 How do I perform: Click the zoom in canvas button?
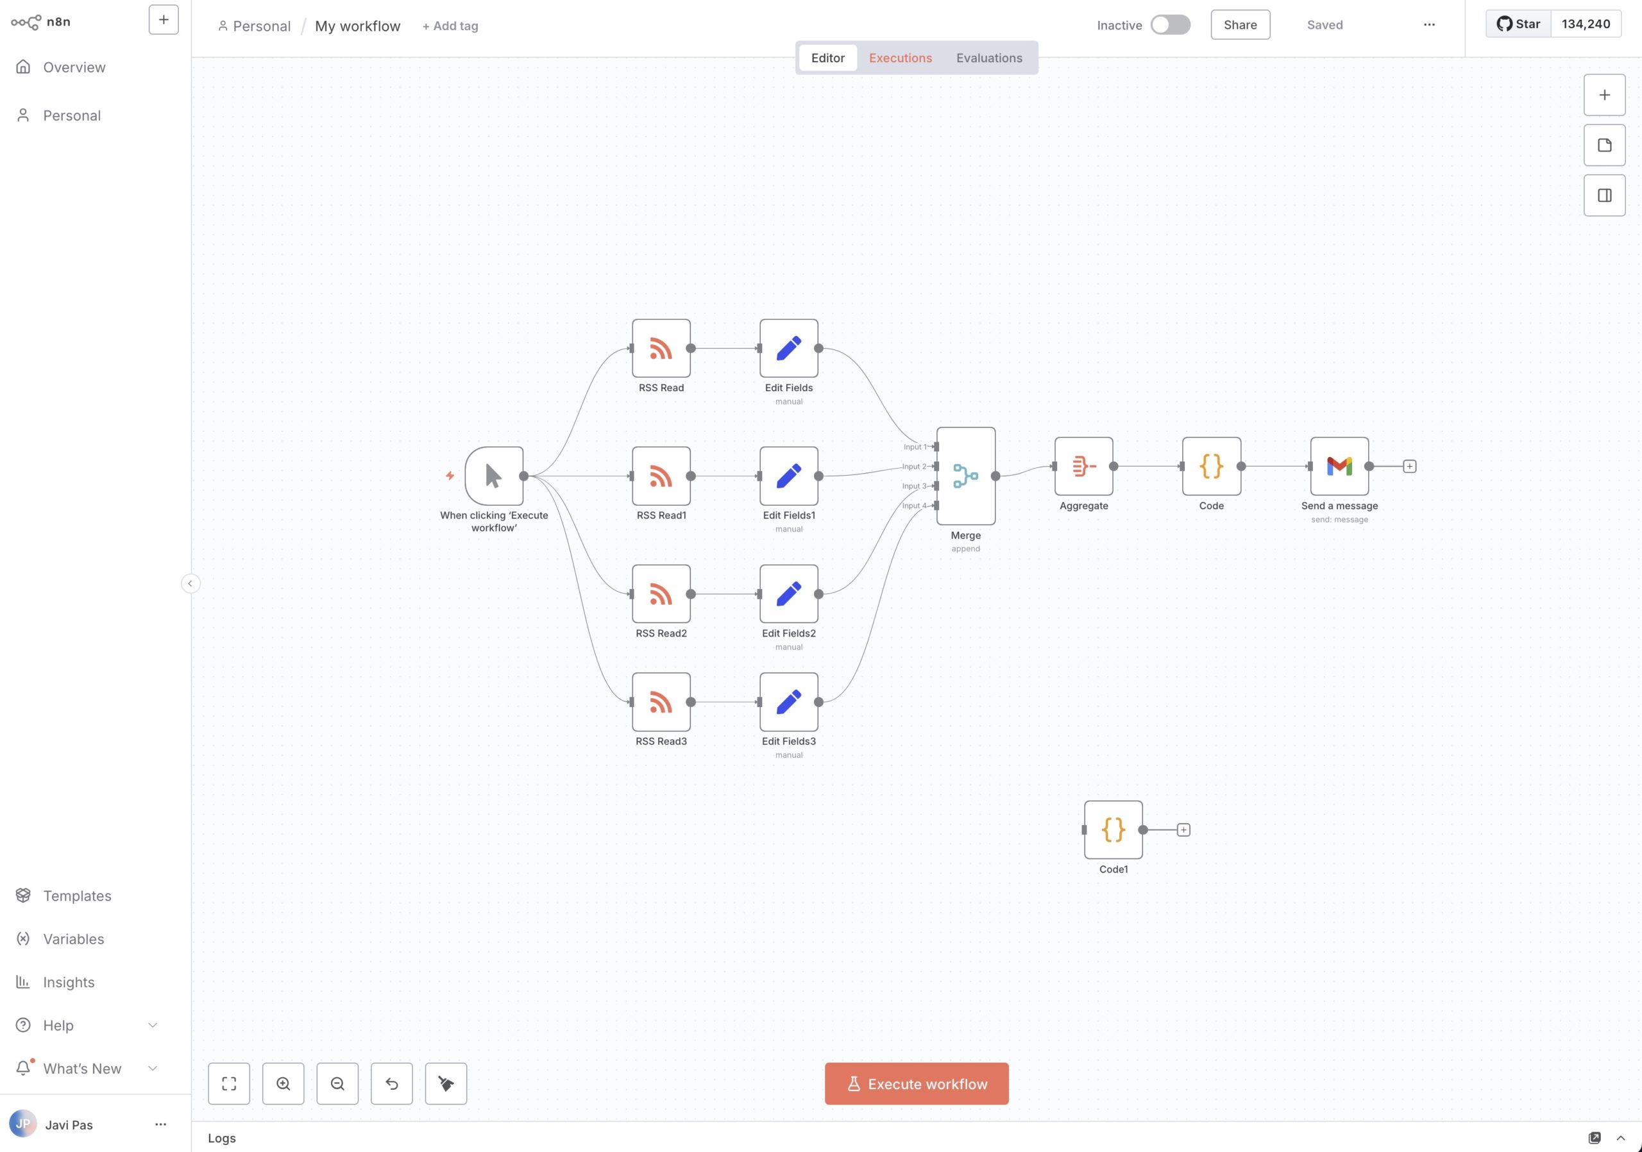click(x=284, y=1083)
